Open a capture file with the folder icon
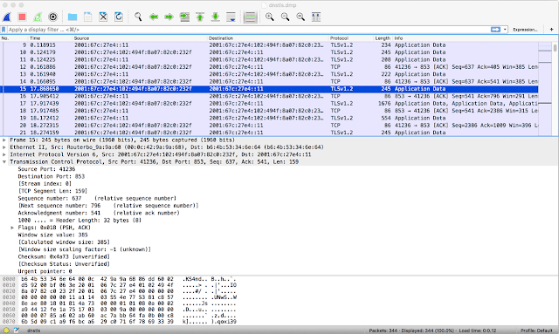 pyautogui.click(x=72, y=17)
